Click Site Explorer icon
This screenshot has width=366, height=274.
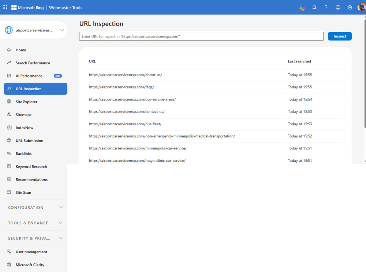[x=9, y=102]
